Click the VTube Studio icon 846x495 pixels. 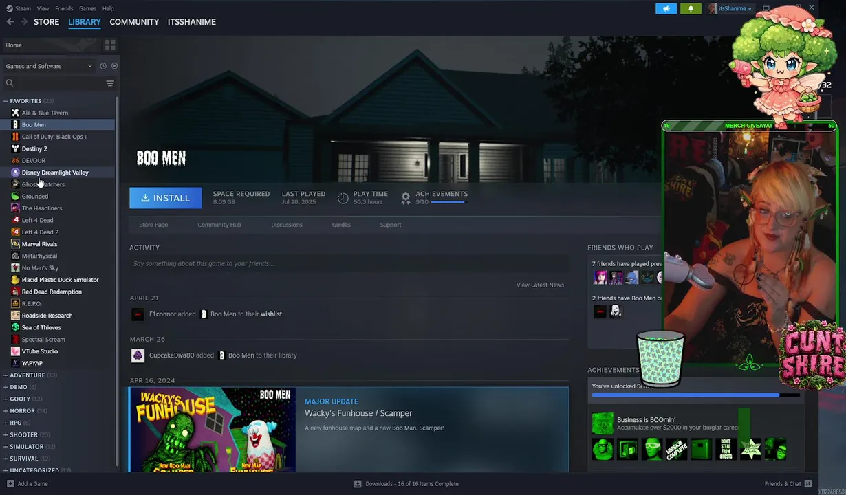[15, 351]
